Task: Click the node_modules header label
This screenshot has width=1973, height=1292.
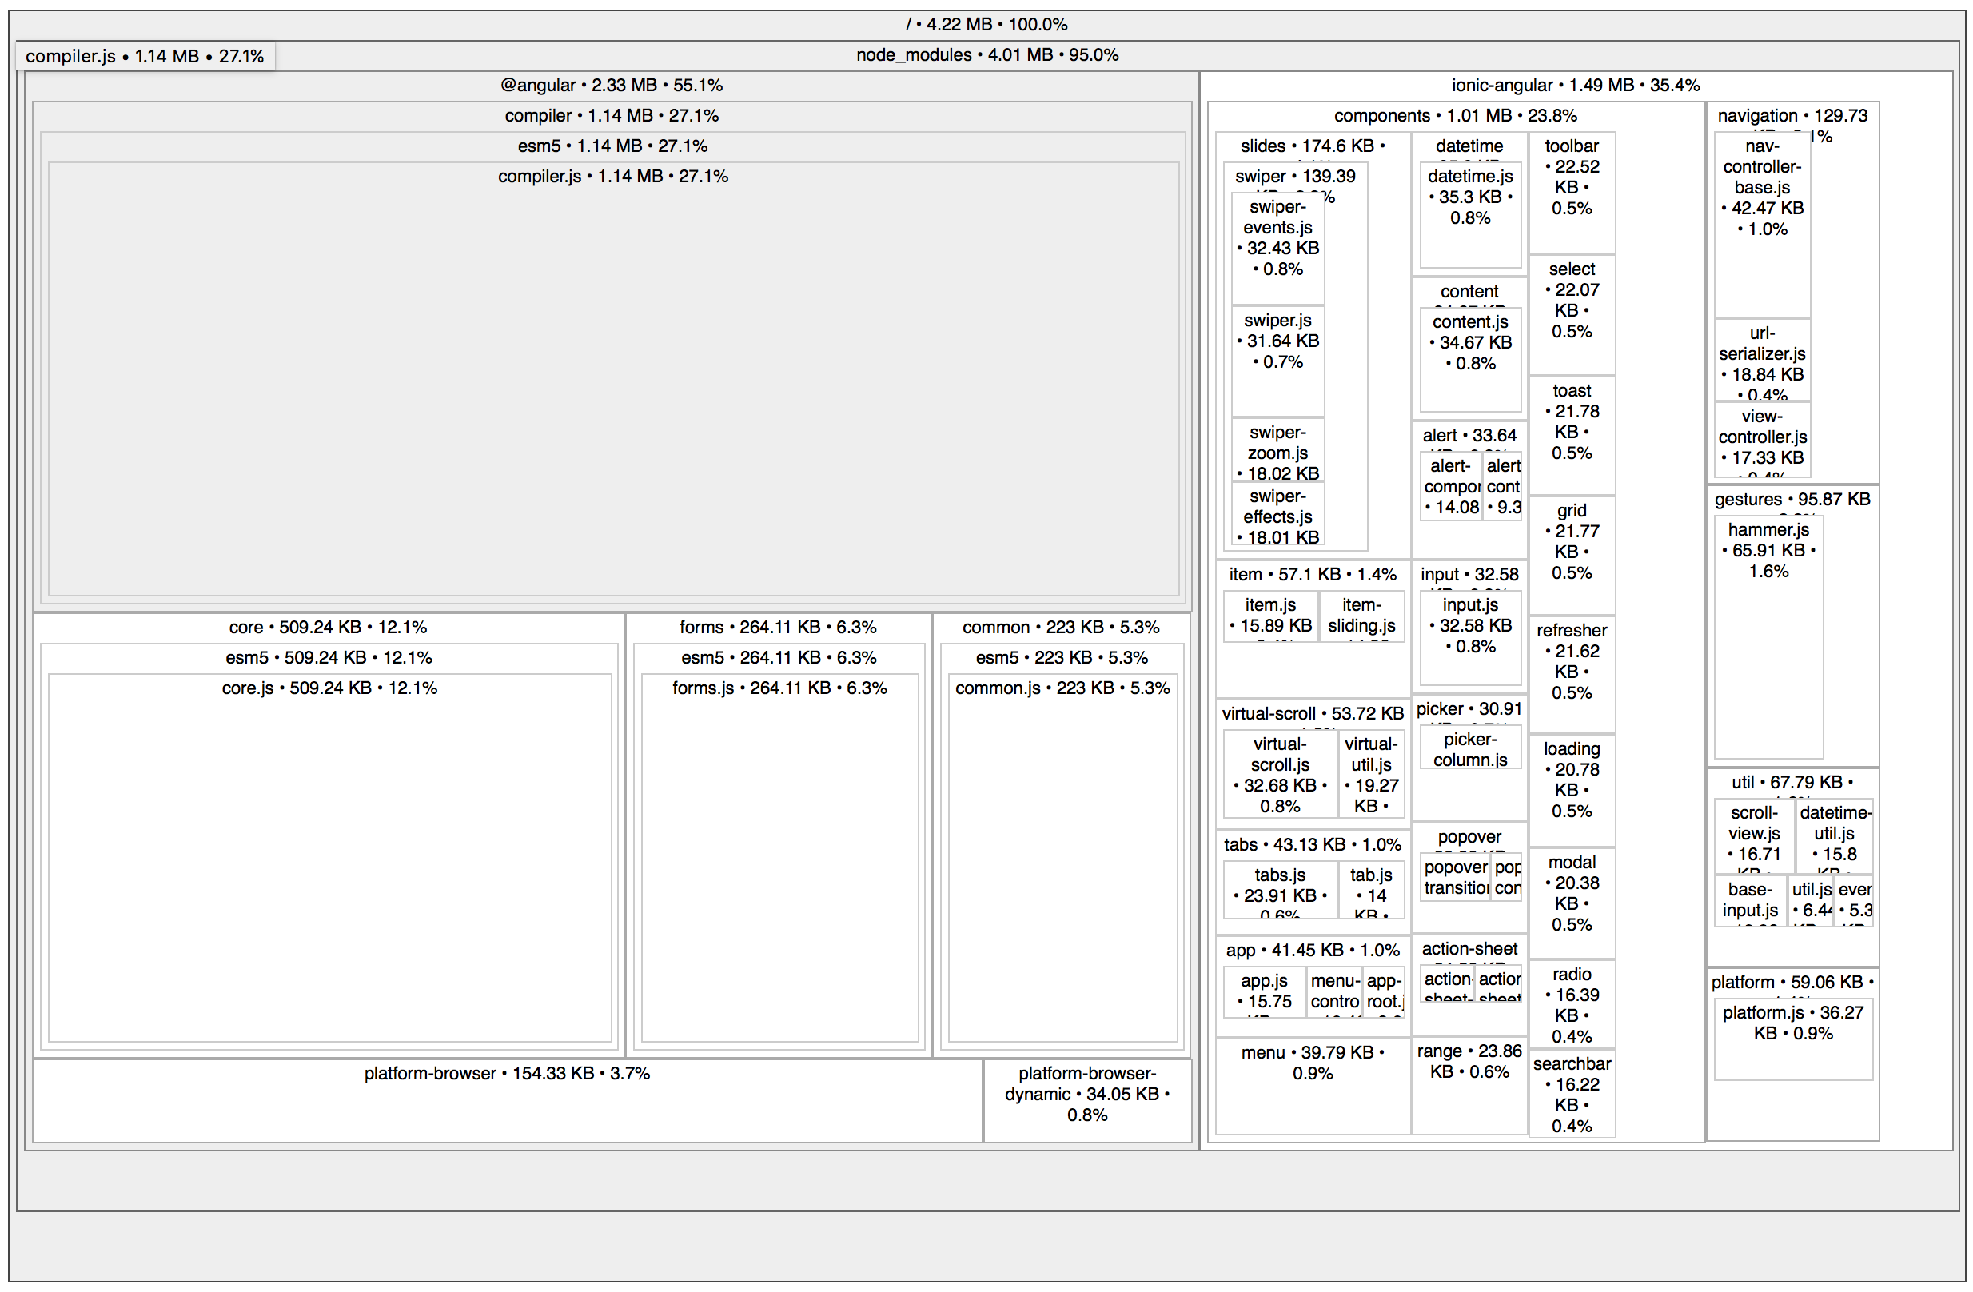Action: click(986, 54)
